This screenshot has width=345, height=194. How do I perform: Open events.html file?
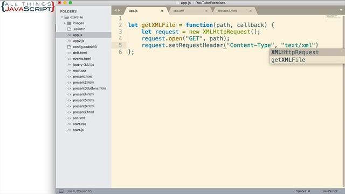tap(82, 59)
